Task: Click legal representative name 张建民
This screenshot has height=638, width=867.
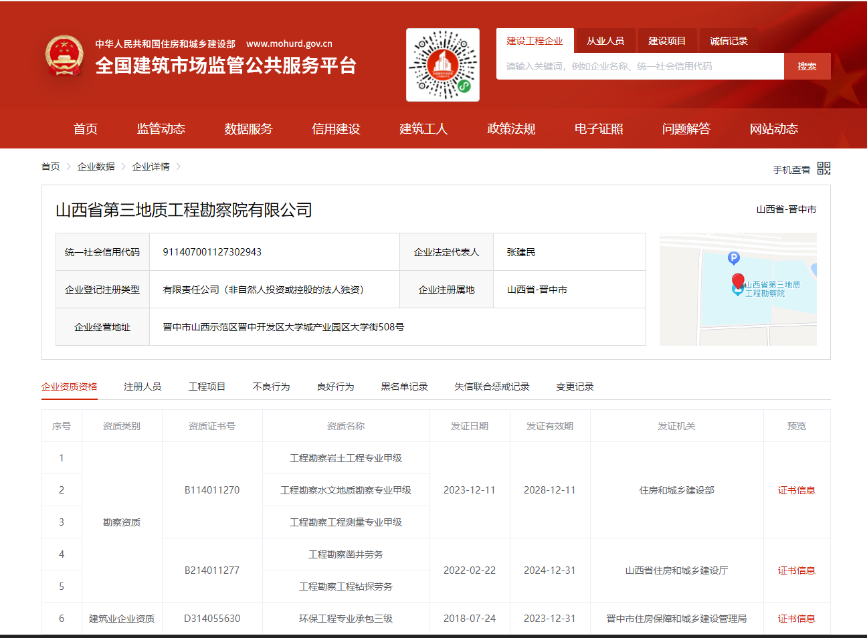Action: [x=521, y=252]
